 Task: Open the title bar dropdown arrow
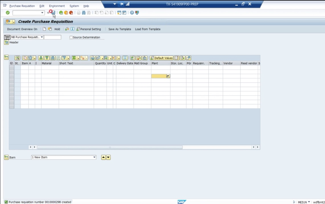(115, 4)
